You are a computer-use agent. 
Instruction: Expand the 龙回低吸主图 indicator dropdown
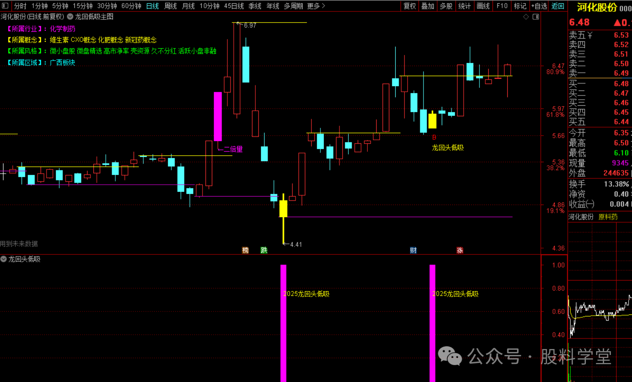click(70, 17)
